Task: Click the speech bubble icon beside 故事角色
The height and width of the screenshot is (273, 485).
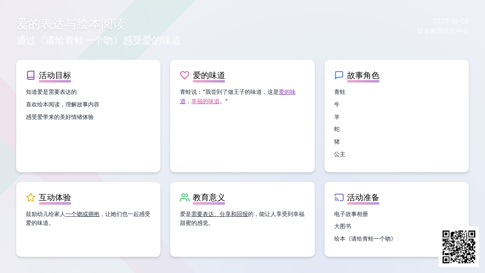Action: [339, 75]
